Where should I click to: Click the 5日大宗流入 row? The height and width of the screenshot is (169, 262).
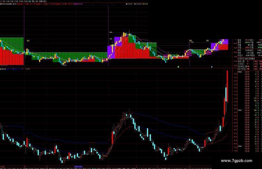click(250, 69)
